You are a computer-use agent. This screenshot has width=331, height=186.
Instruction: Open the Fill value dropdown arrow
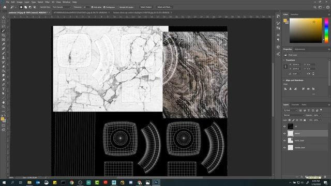[x=320, y=120]
